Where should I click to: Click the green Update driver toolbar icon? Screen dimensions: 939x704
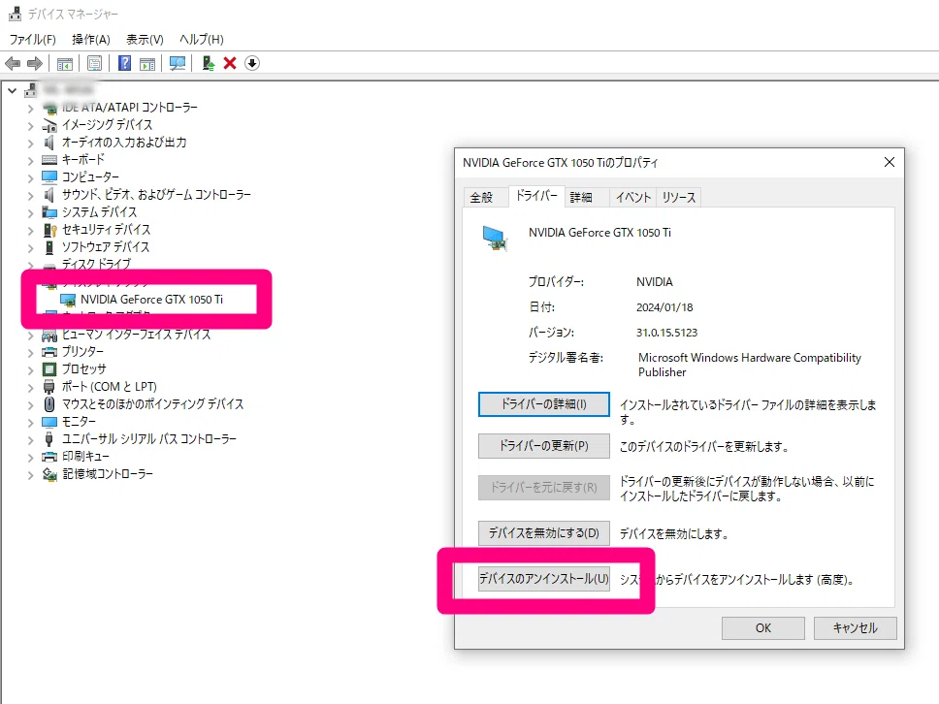(208, 63)
